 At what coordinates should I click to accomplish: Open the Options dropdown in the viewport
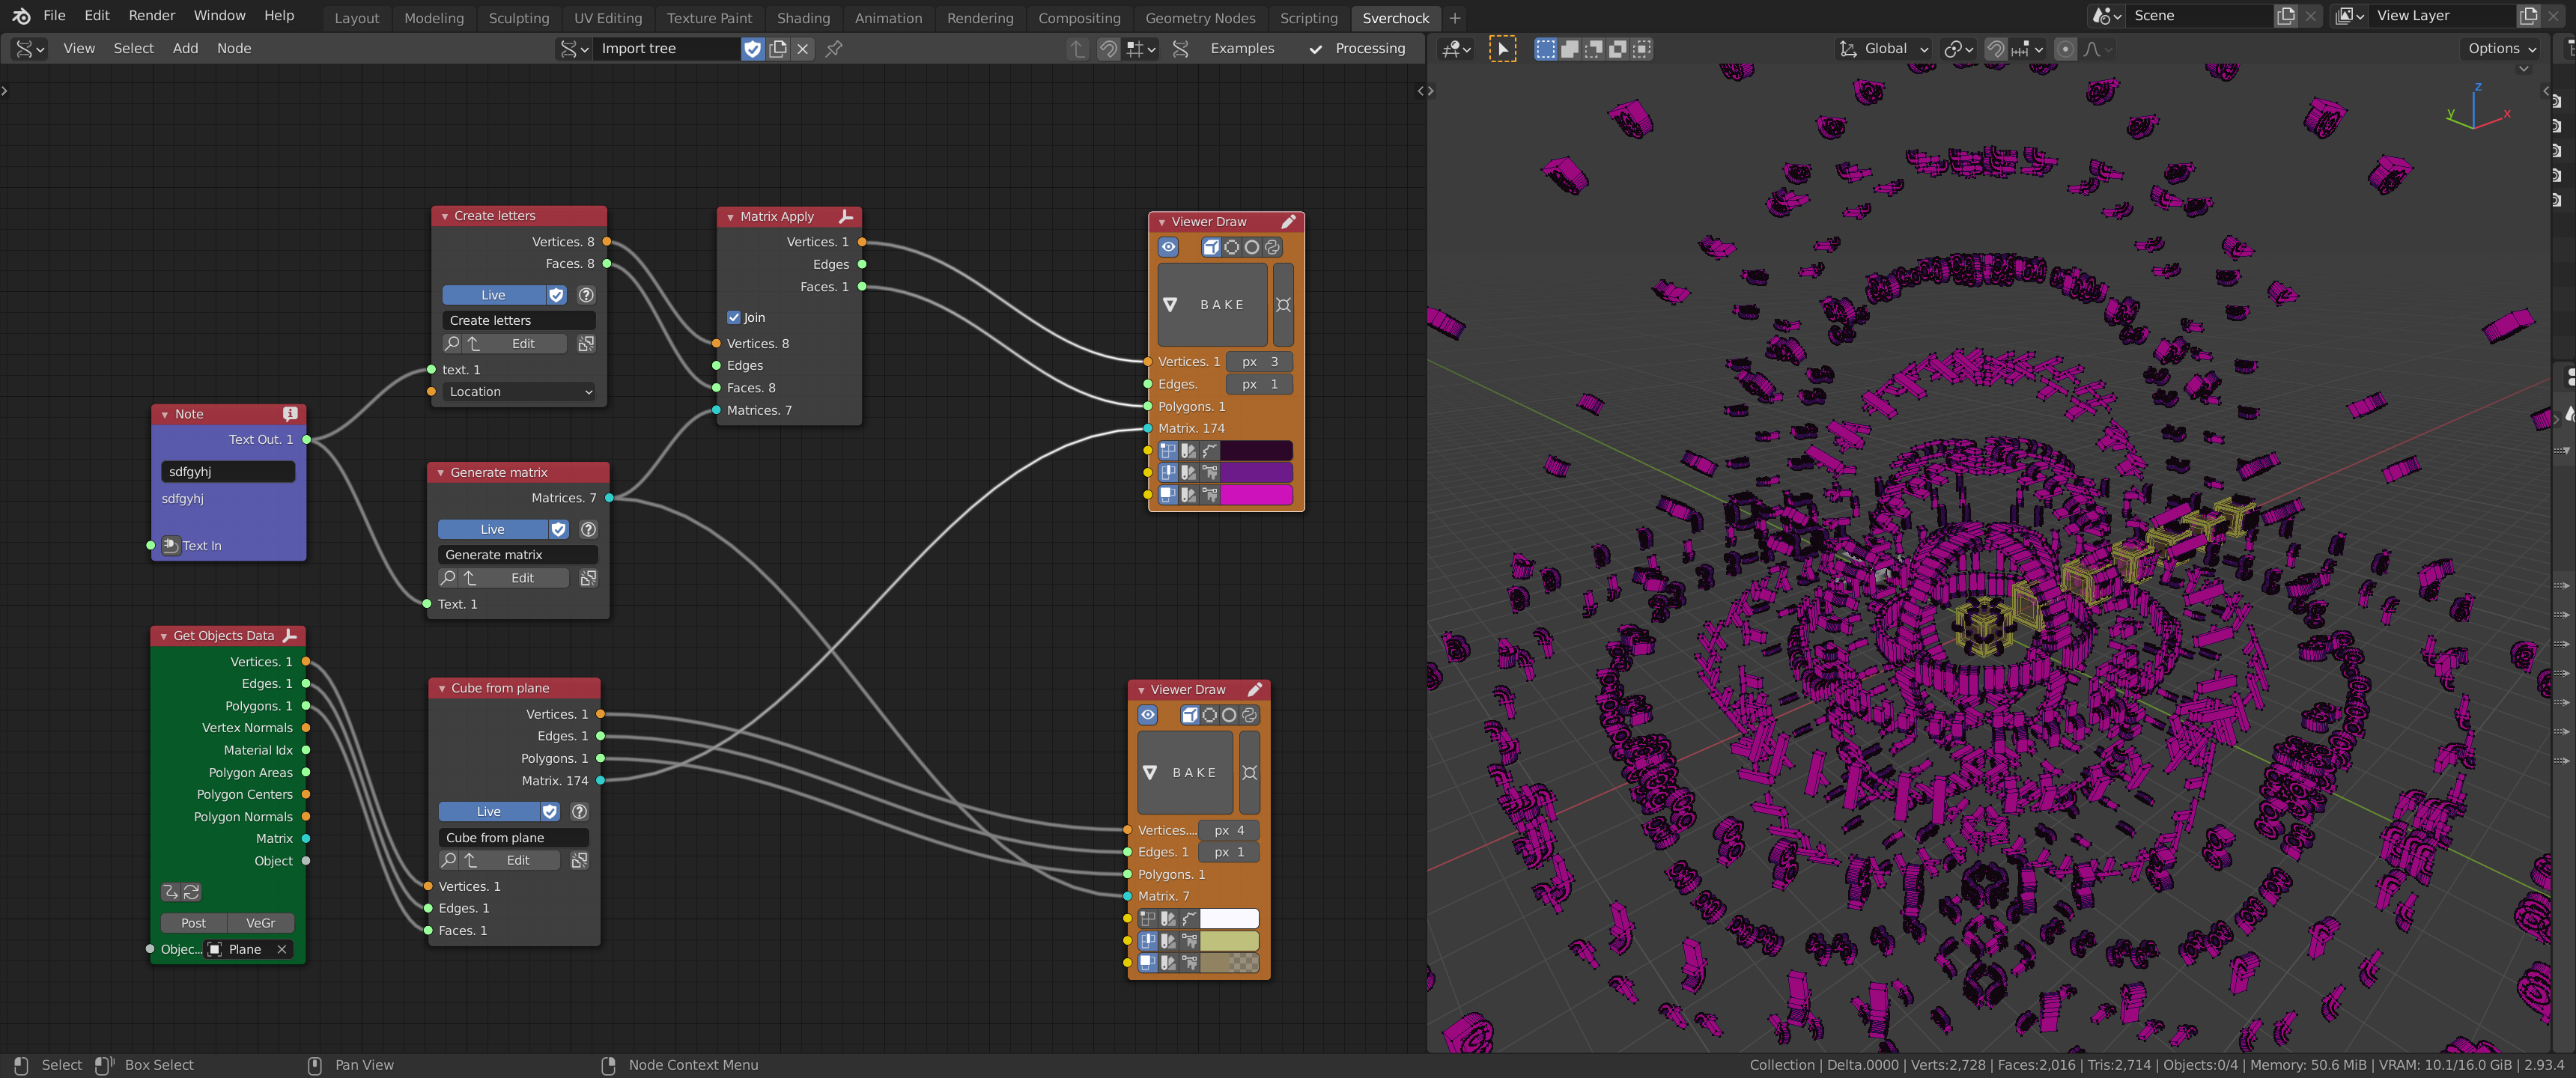tap(2502, 49)
